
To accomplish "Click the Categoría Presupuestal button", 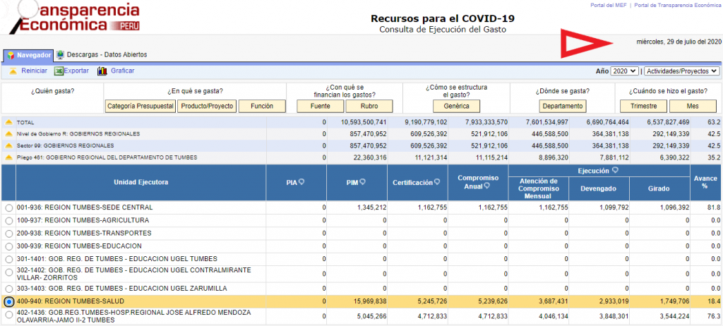I will (x=141, y=106).
